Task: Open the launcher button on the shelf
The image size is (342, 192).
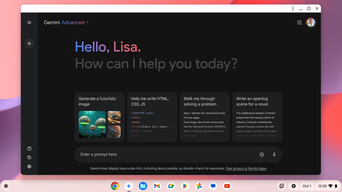Action: tap(6, 186)
